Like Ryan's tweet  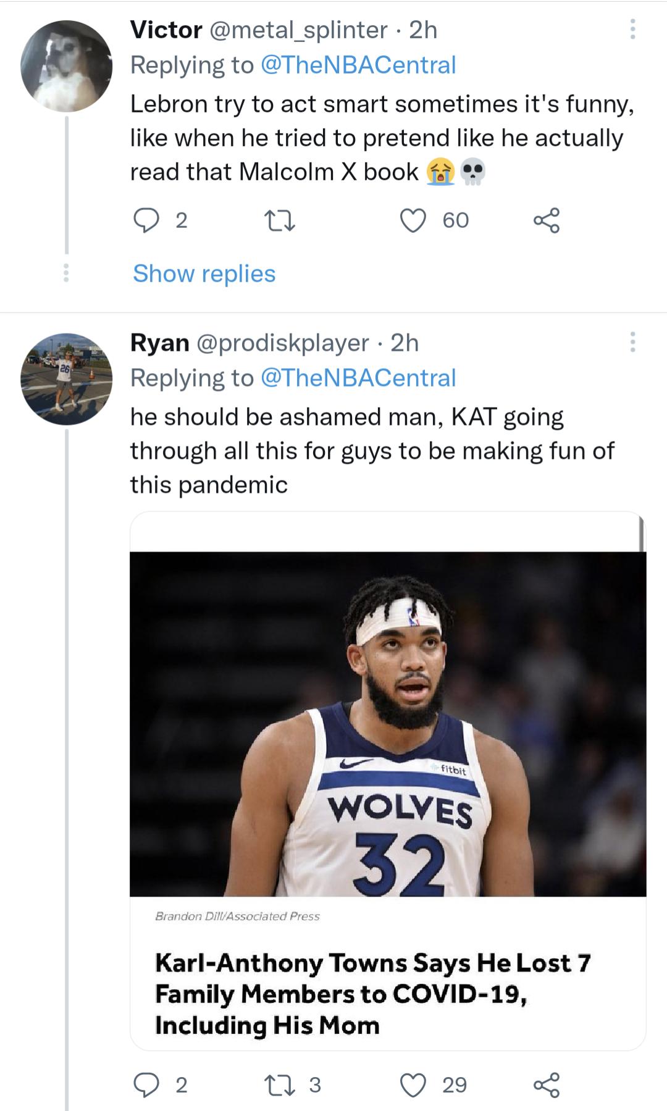point(413,1085)
